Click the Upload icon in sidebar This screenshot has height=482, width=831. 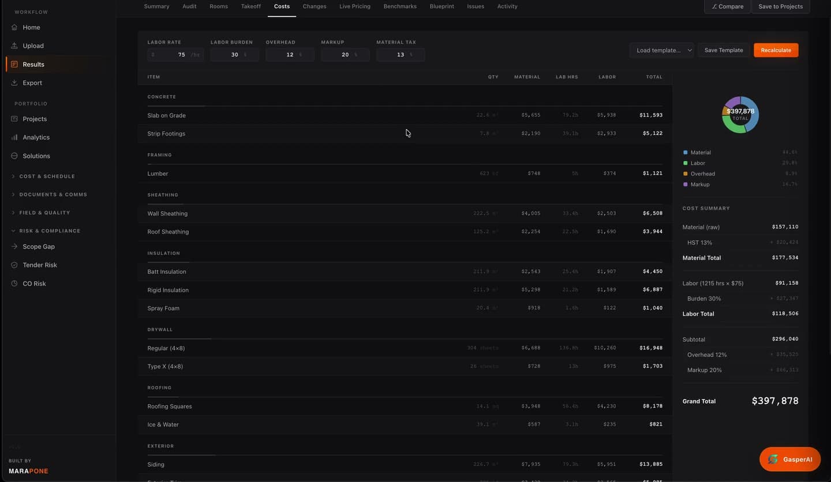tap(14, 46)
